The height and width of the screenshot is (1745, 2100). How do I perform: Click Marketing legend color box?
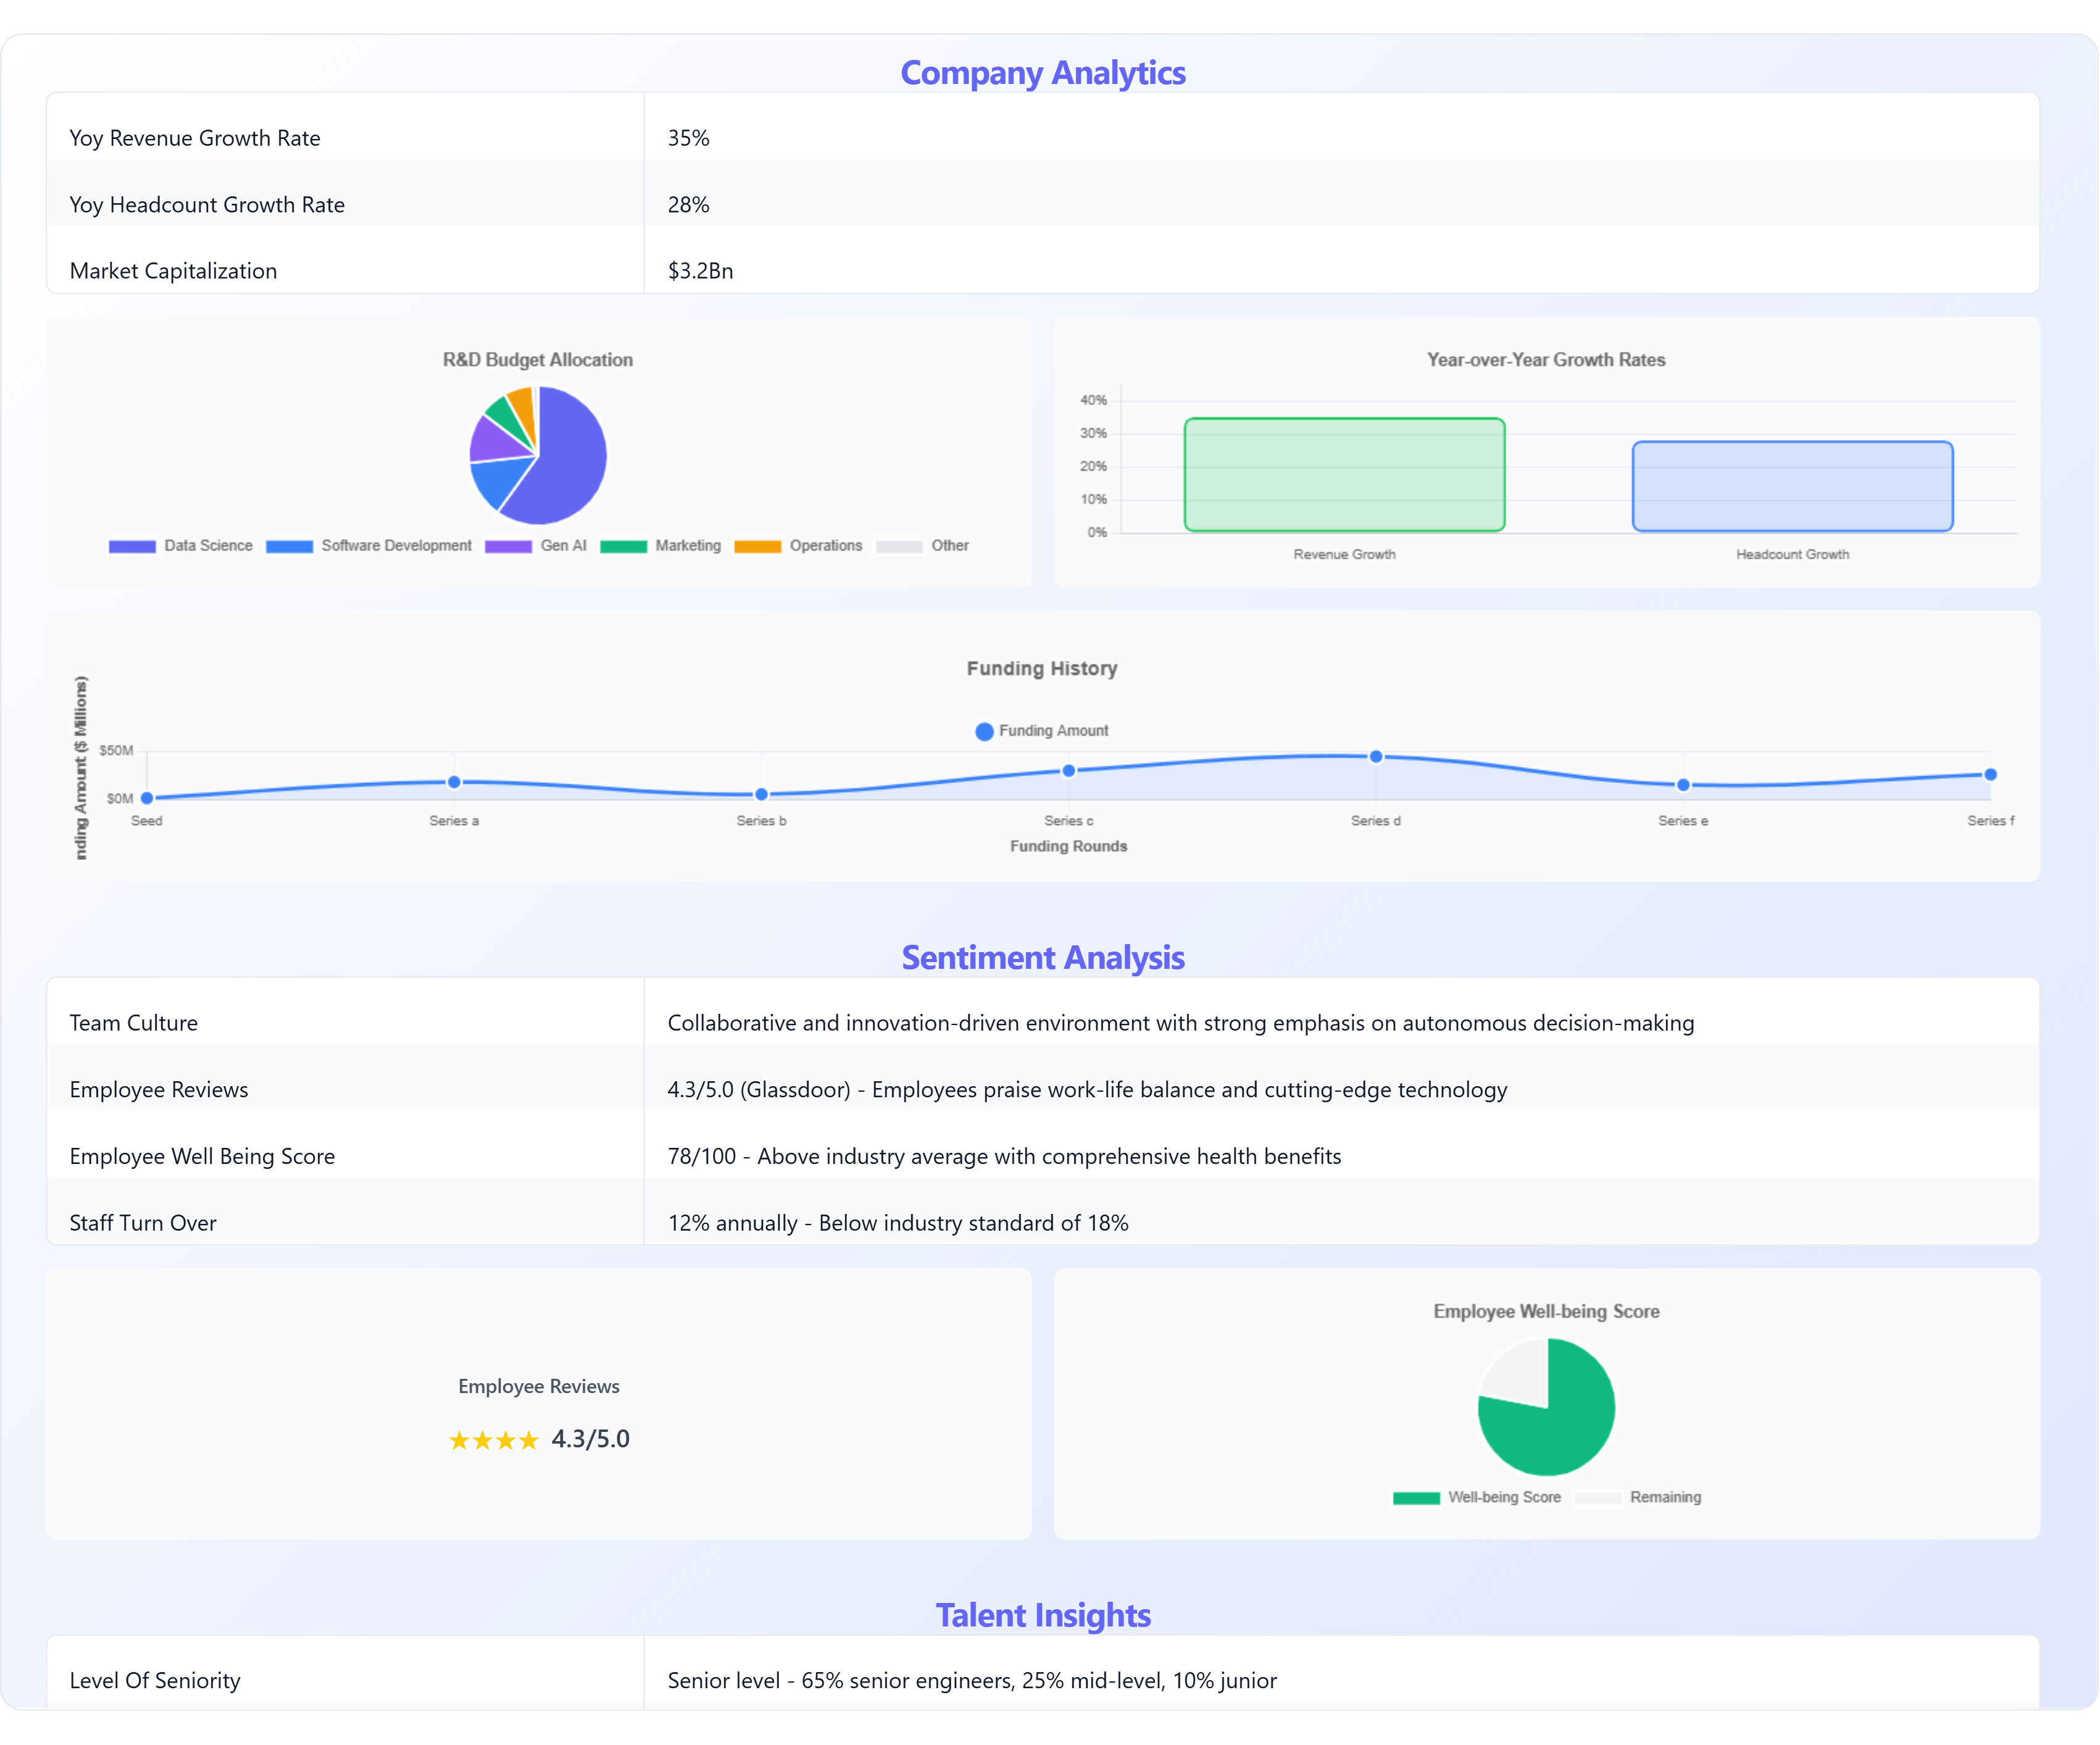[623, 546]
